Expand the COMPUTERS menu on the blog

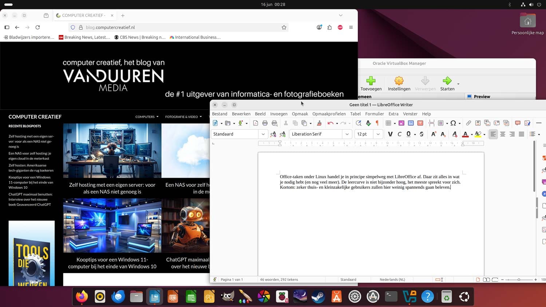(147, 117)
